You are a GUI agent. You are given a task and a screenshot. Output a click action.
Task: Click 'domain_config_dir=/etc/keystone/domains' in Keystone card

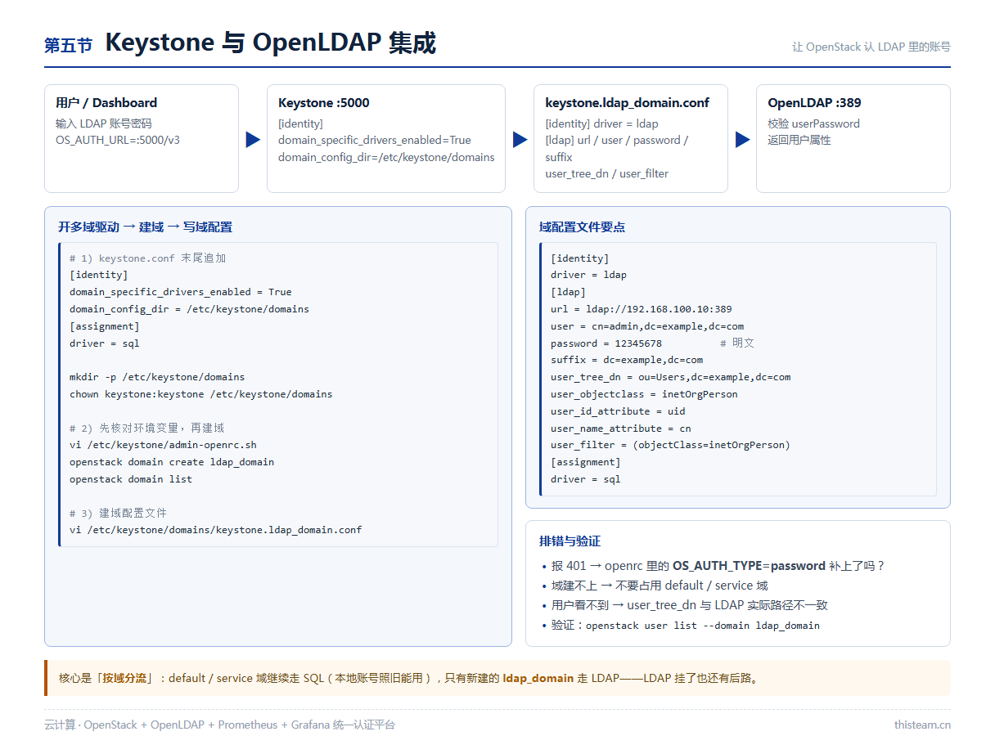(x=386, y=157)
